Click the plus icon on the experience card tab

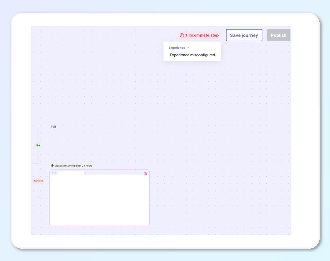[86, 173]
